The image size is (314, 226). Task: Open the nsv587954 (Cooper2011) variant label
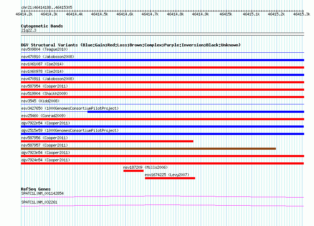[x=44, y=86]
